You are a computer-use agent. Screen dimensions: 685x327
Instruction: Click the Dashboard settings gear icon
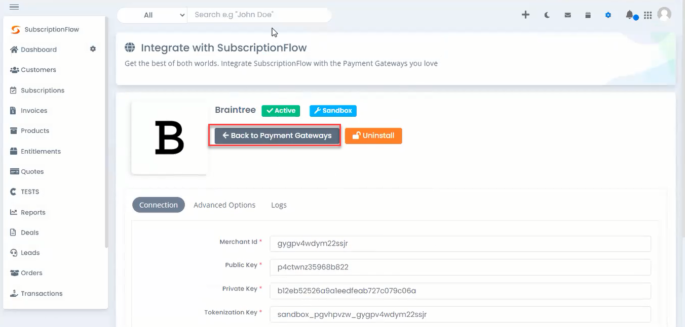point(93,49)
